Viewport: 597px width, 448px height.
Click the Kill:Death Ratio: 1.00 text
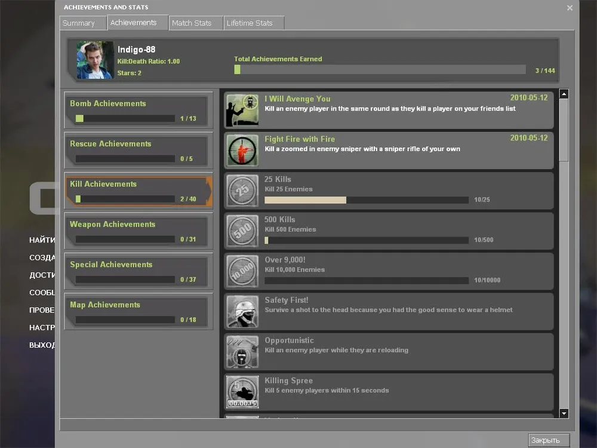(x=149, y=62)
